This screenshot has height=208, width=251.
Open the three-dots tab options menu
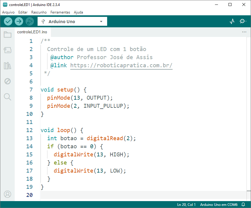click(x=244, y=32)
